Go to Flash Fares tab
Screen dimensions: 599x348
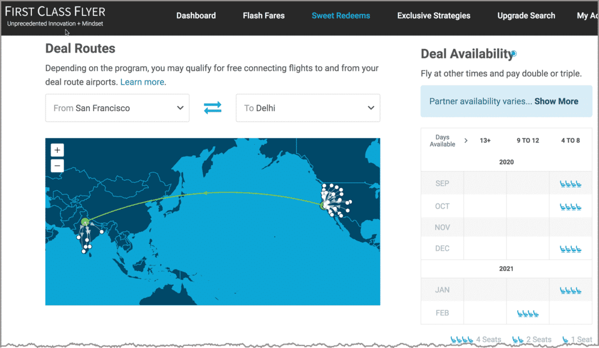tap(264, 15)
